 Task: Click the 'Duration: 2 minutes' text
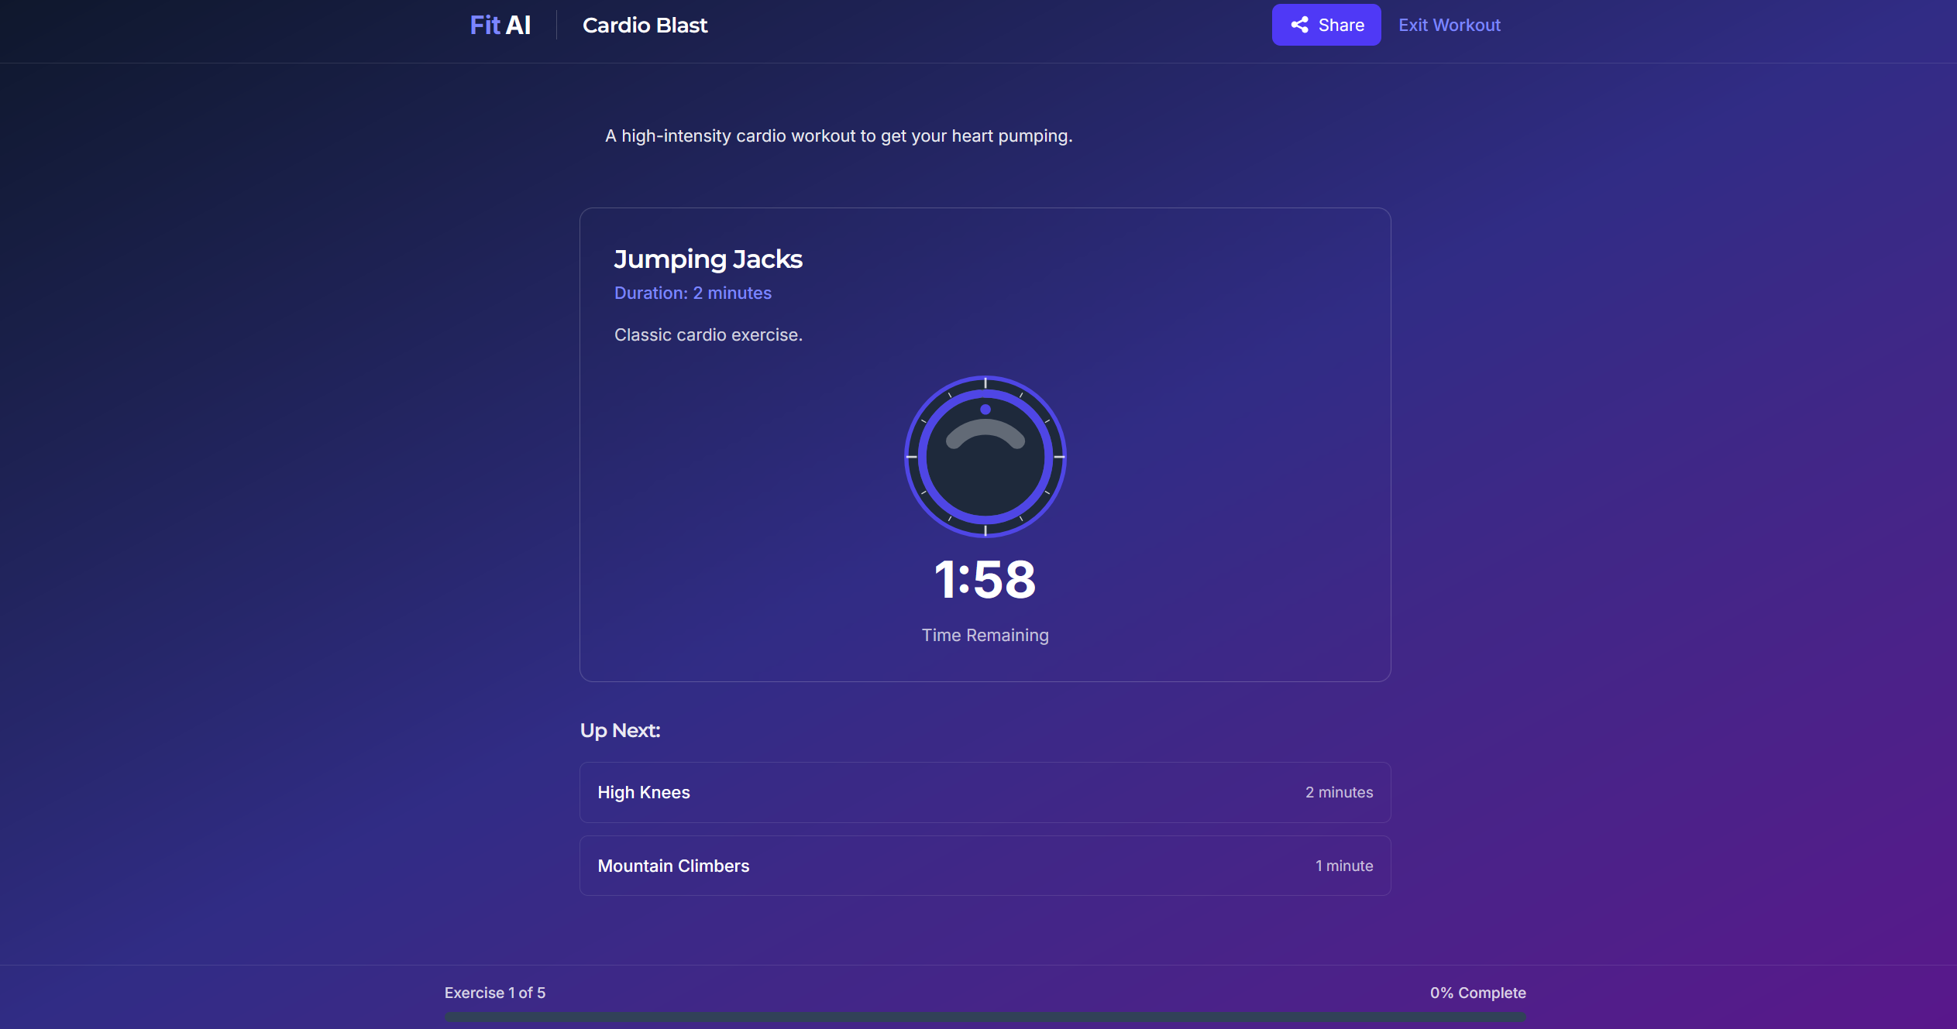click(693, 293)
